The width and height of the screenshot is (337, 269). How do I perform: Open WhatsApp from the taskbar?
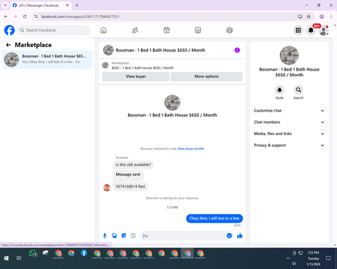[x=32, y=254]
